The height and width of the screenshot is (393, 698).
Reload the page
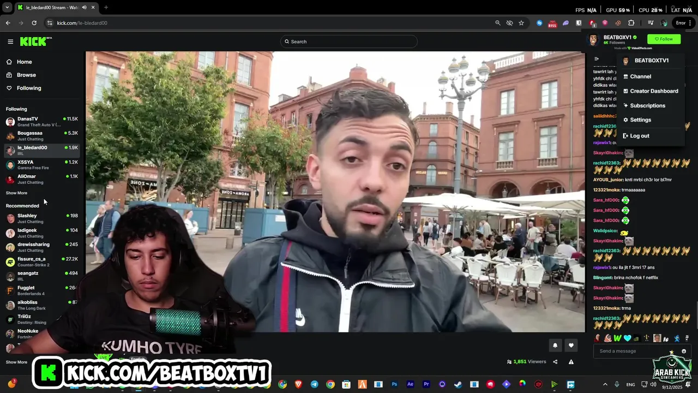[34, 23]
